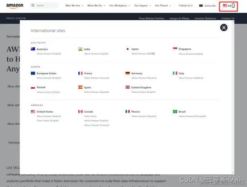
Task: Select the Brazil country name
Action: pyautogui.click(x=182, y=112)
